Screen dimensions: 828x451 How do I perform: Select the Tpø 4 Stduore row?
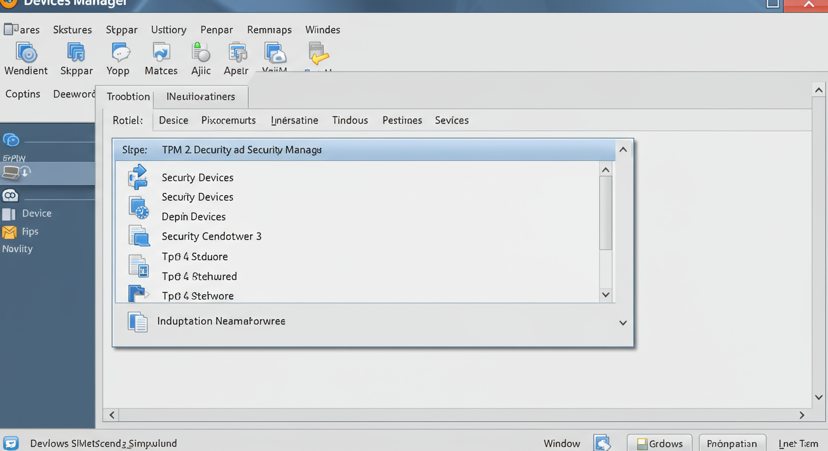[x=195, y=257]
